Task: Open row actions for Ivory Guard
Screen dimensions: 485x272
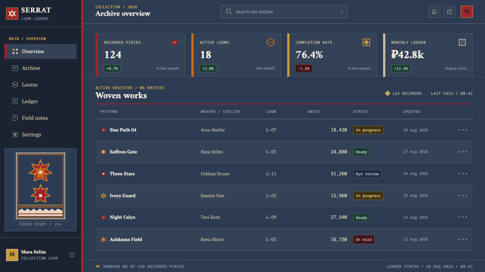Action: coord(463,196)
